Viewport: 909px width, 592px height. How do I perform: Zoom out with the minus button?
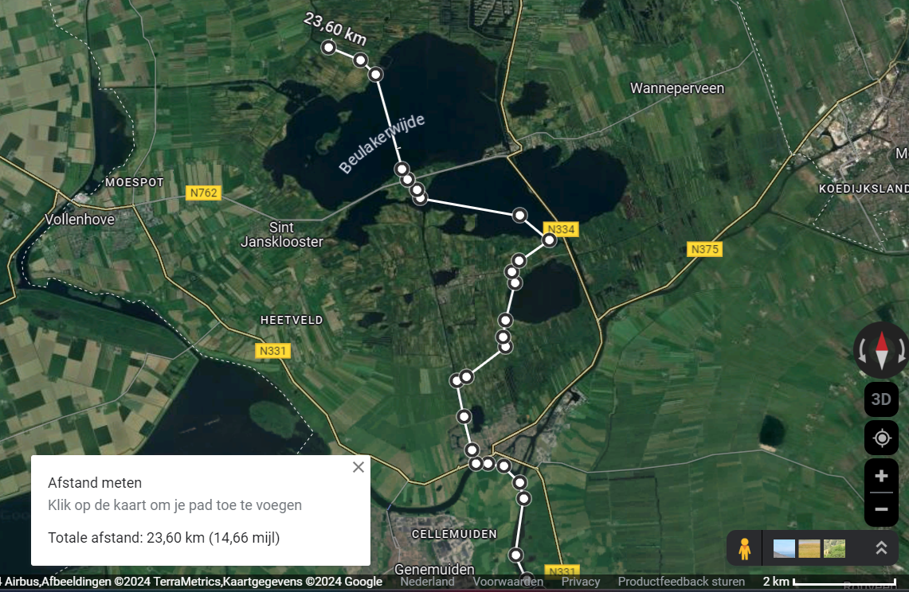pos(881,510)
